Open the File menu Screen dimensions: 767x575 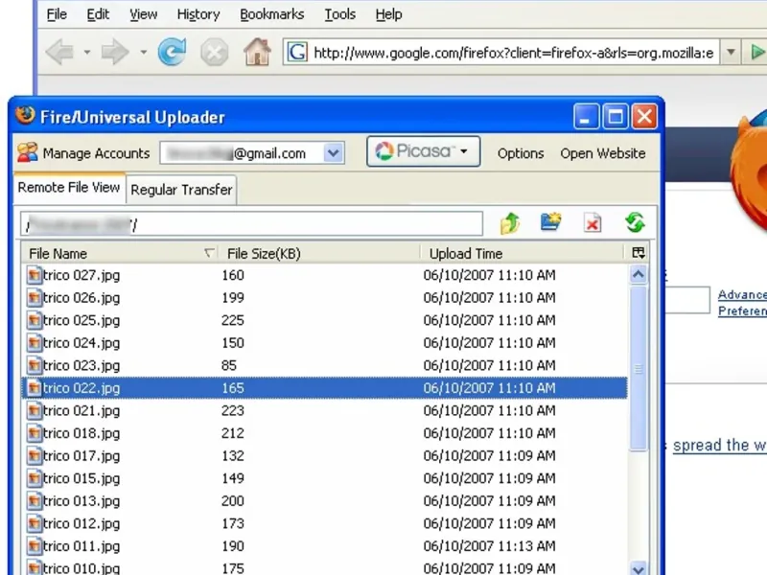coord(57,14)
